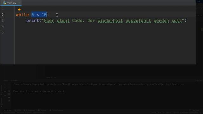Click the yellow intention lightbulb icon
This screenshot has height=114, width=203.
(x=19, y=10)
